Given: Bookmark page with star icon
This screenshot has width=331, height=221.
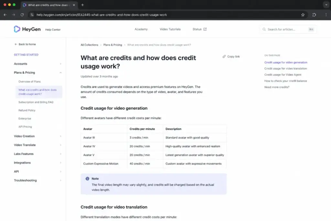Looking at the screenshot, I should (303, 15).
